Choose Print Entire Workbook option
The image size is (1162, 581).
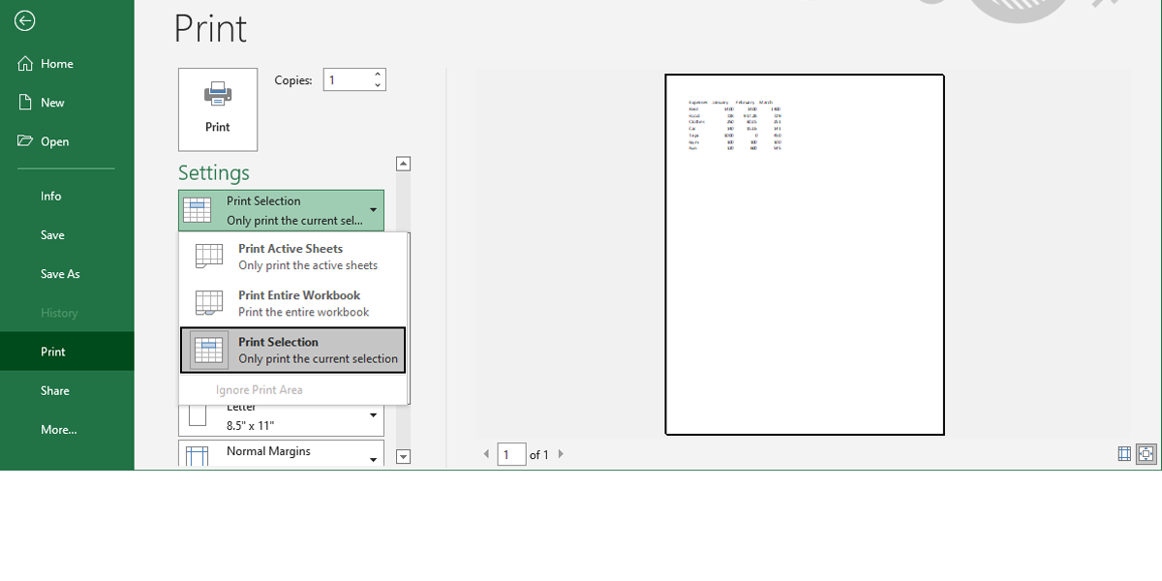292,303
